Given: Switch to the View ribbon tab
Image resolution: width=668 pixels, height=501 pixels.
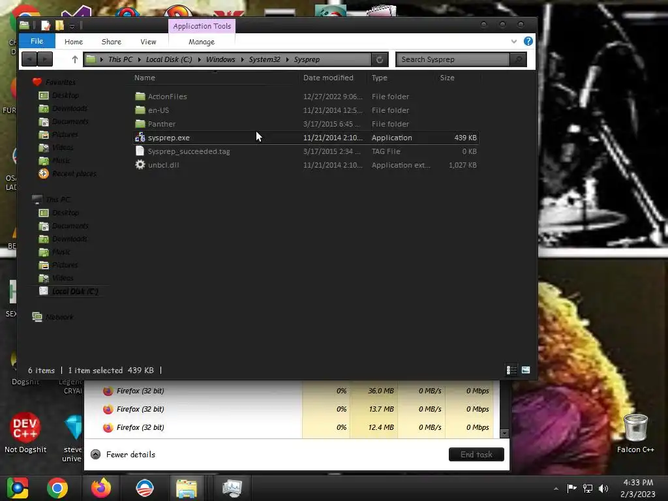Looking at the screenshot, I should (148, 42).
